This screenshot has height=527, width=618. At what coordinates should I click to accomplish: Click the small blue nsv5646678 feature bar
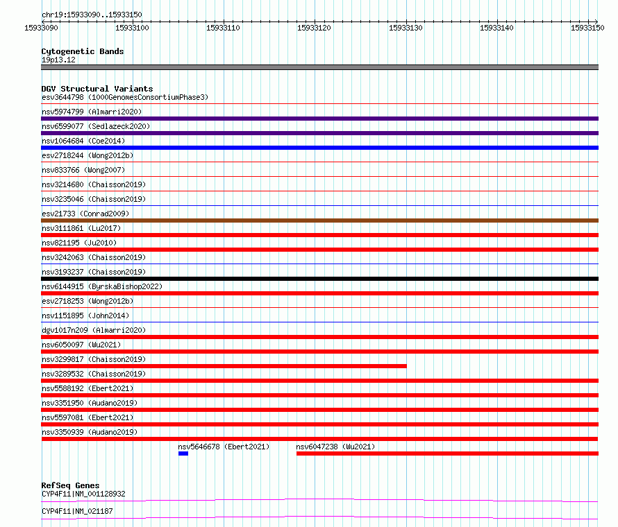coord(183,453)
